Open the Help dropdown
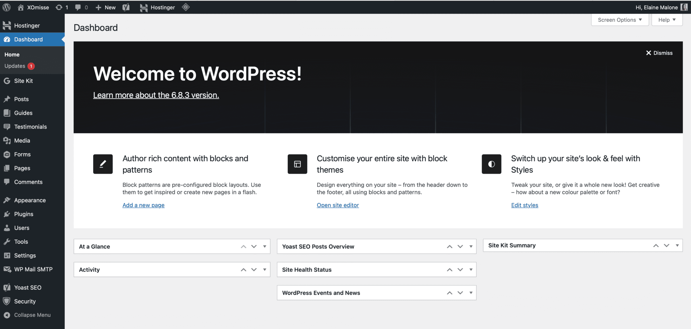The width and height of the screenshot is (691, 329). (666, 20)
